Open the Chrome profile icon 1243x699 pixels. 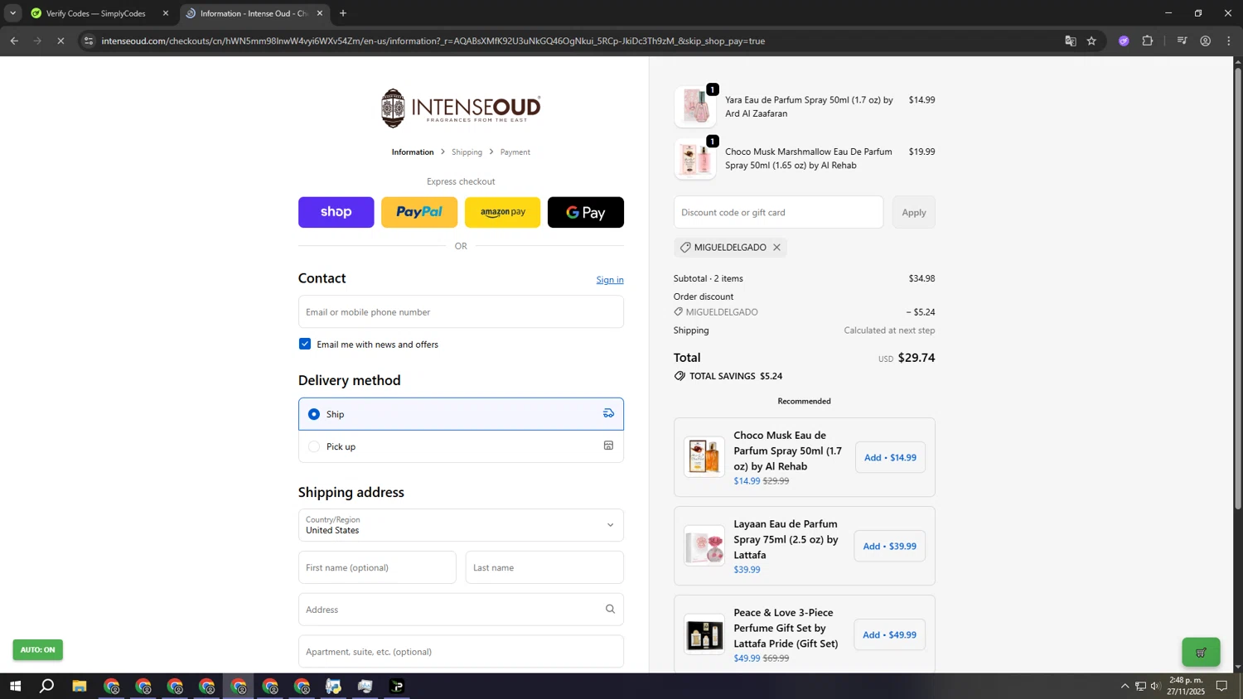point(1206,41)
